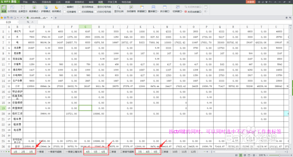293x157 pixels.
Task: Open the 页面布局 (Page Layout) tab
Action: [46, 2]
